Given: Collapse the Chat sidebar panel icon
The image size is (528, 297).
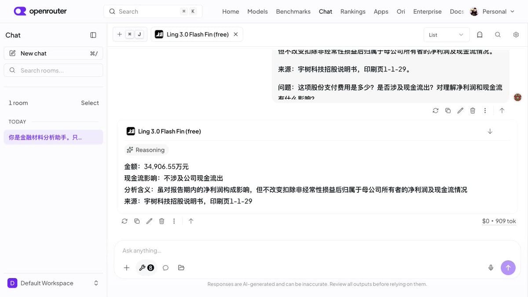Looking at the screenshot, I should (x=93, y=35).
